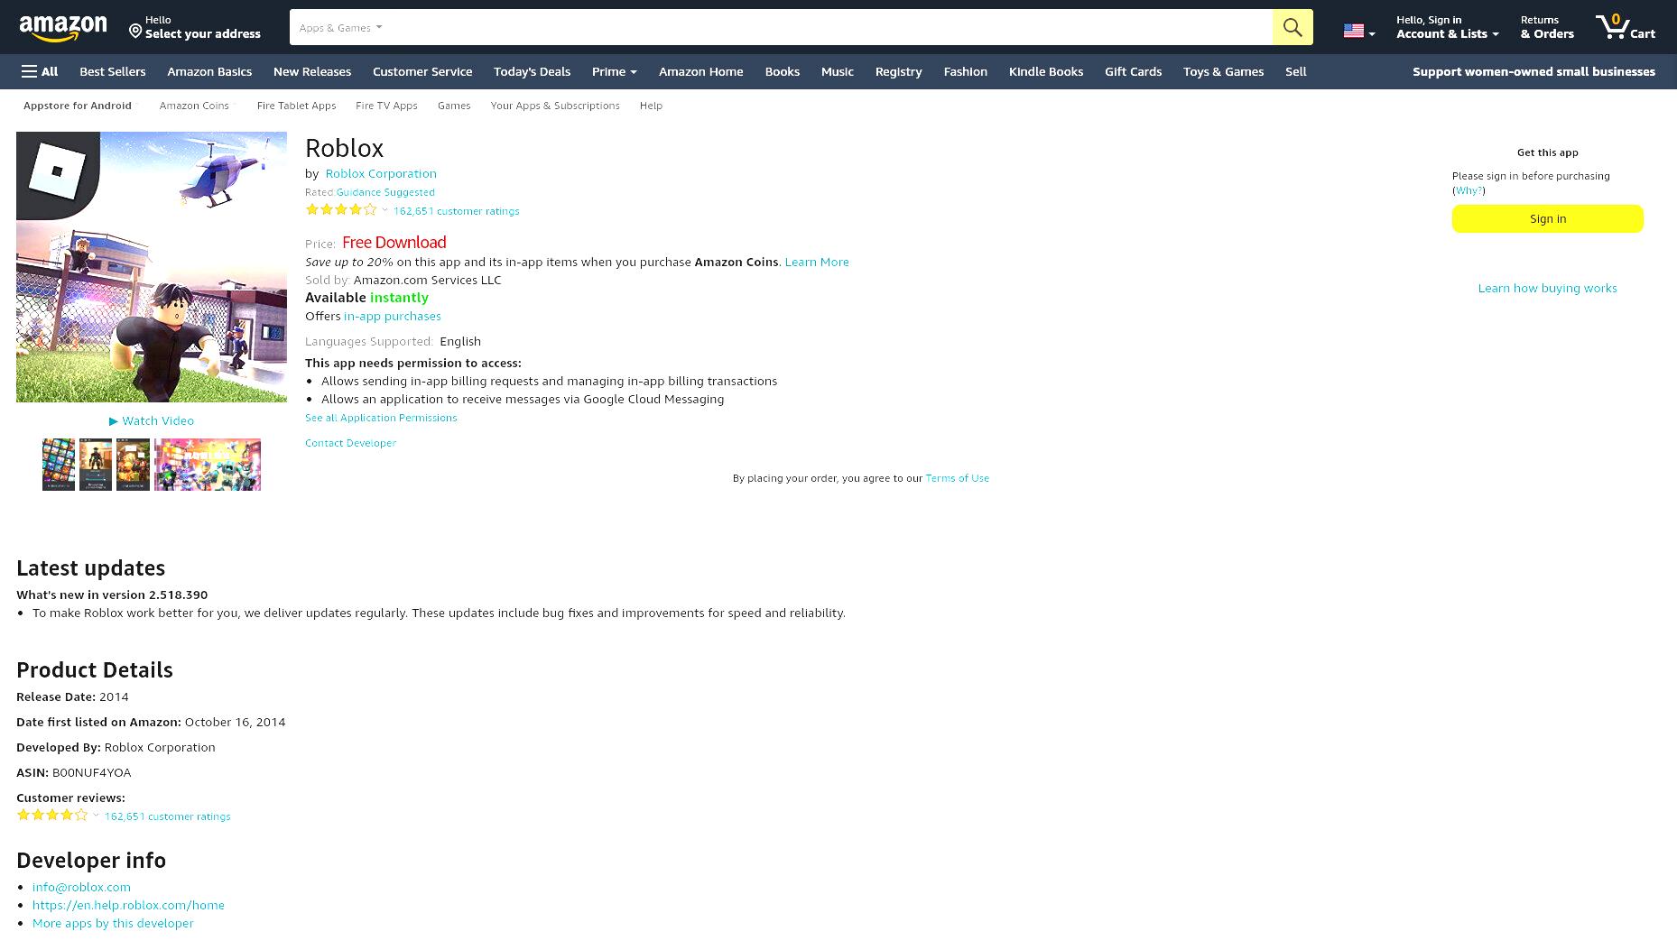Open Music in navigation bar
The image size is (1677, 950).
pyautogui.click(x=837, y=71)
